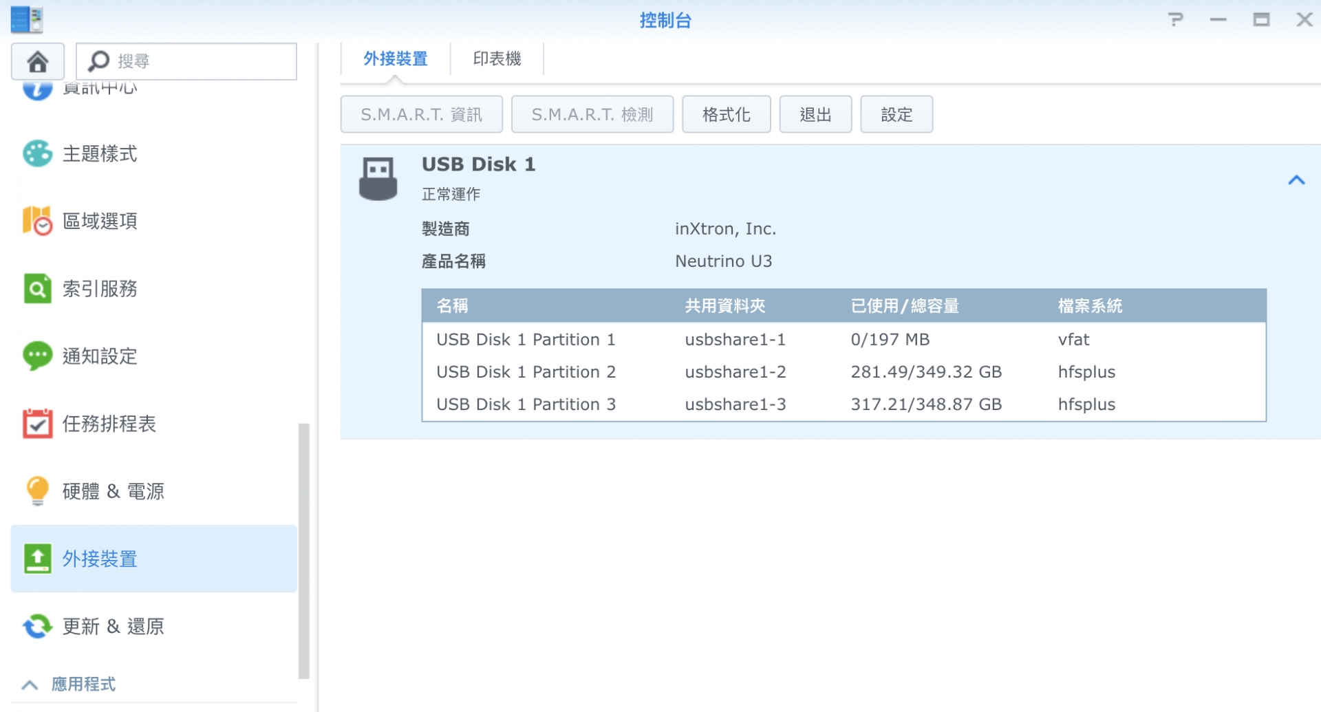Open Regional Options map icon
Viewport: 1321px width, 712px height.
click(x=37, y=221)
